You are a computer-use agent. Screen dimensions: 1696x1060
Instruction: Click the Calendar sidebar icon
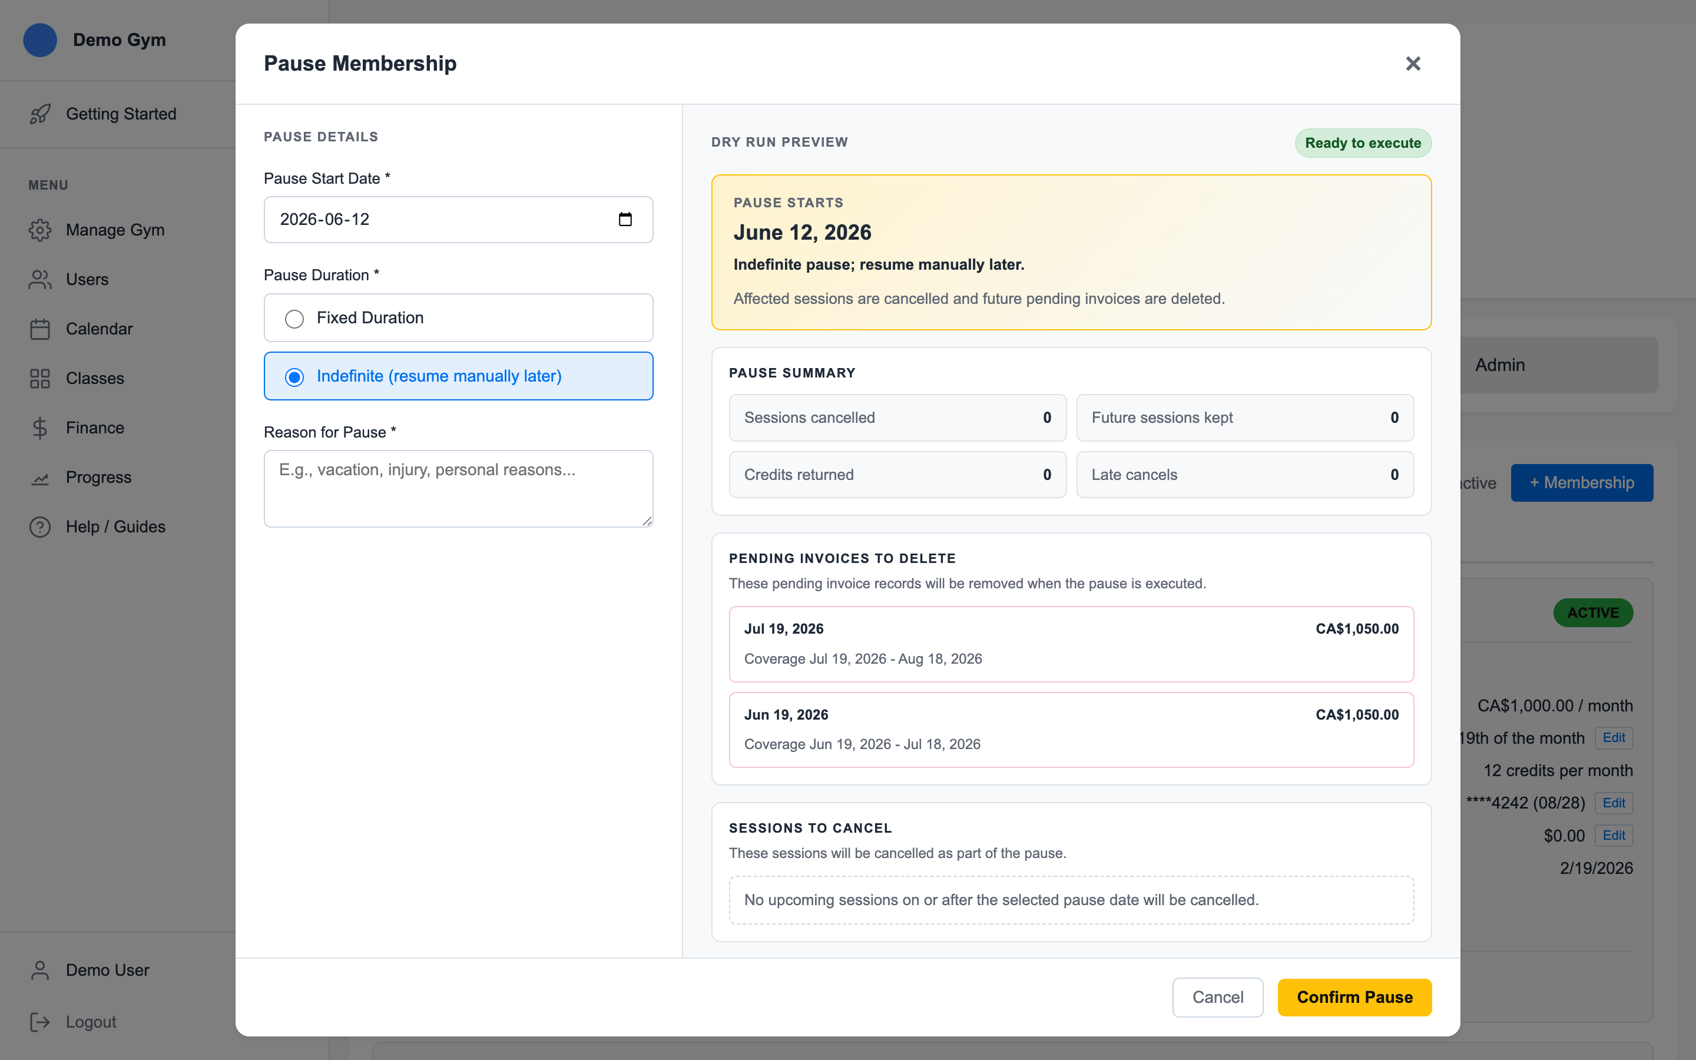point(40,329)
